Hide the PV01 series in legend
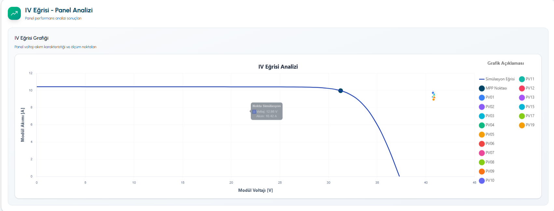 tap(486, 97)
